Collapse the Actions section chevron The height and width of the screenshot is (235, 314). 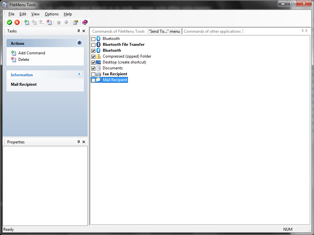tap(79, 43)
